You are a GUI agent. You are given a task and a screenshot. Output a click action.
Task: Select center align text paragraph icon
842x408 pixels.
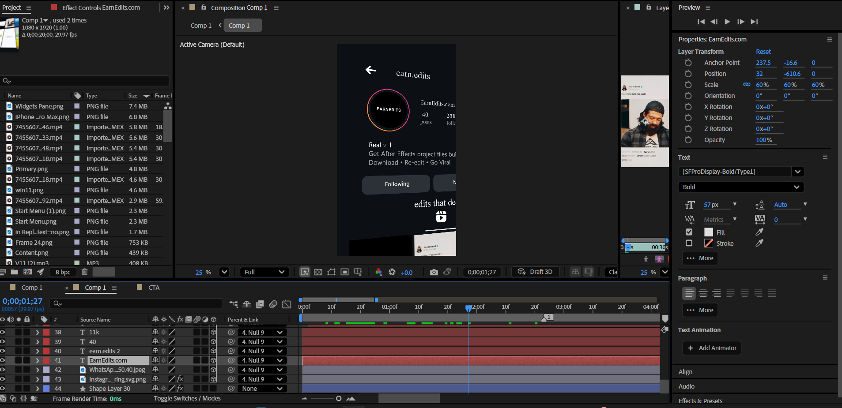(x=703, y=293)
